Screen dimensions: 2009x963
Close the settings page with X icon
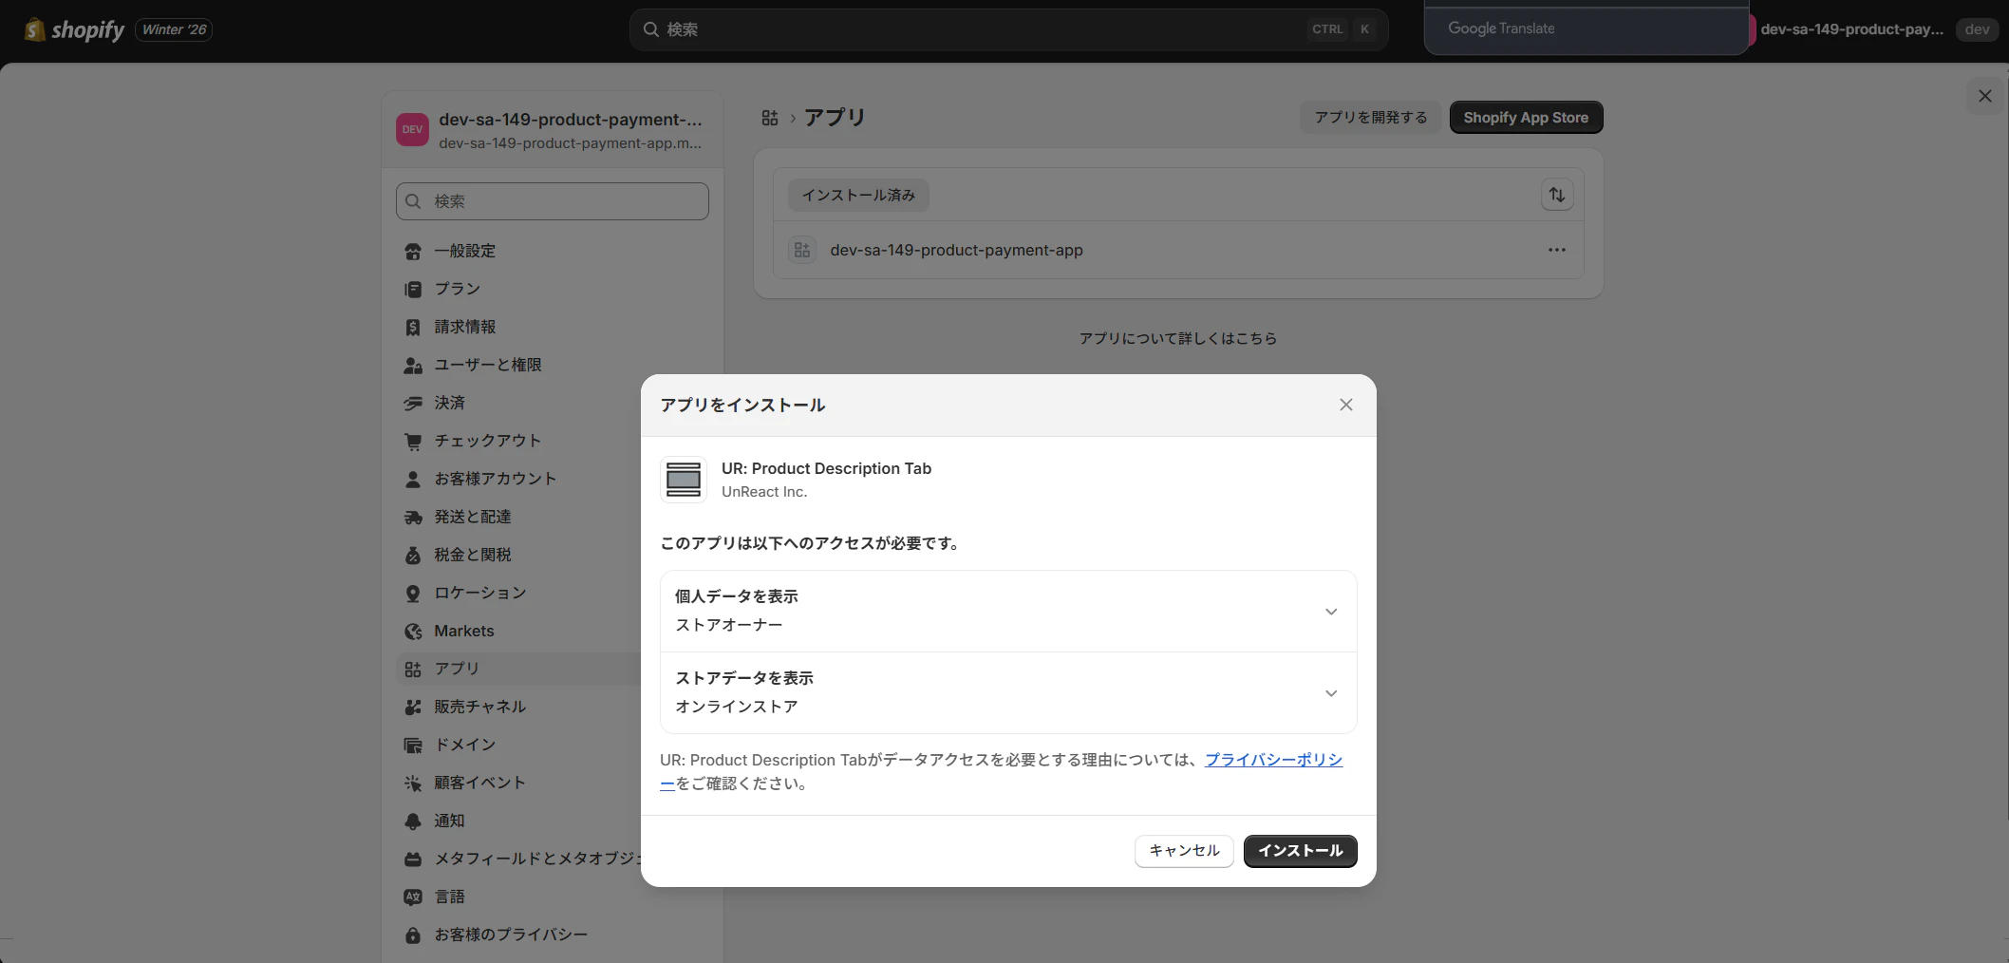1984,96
